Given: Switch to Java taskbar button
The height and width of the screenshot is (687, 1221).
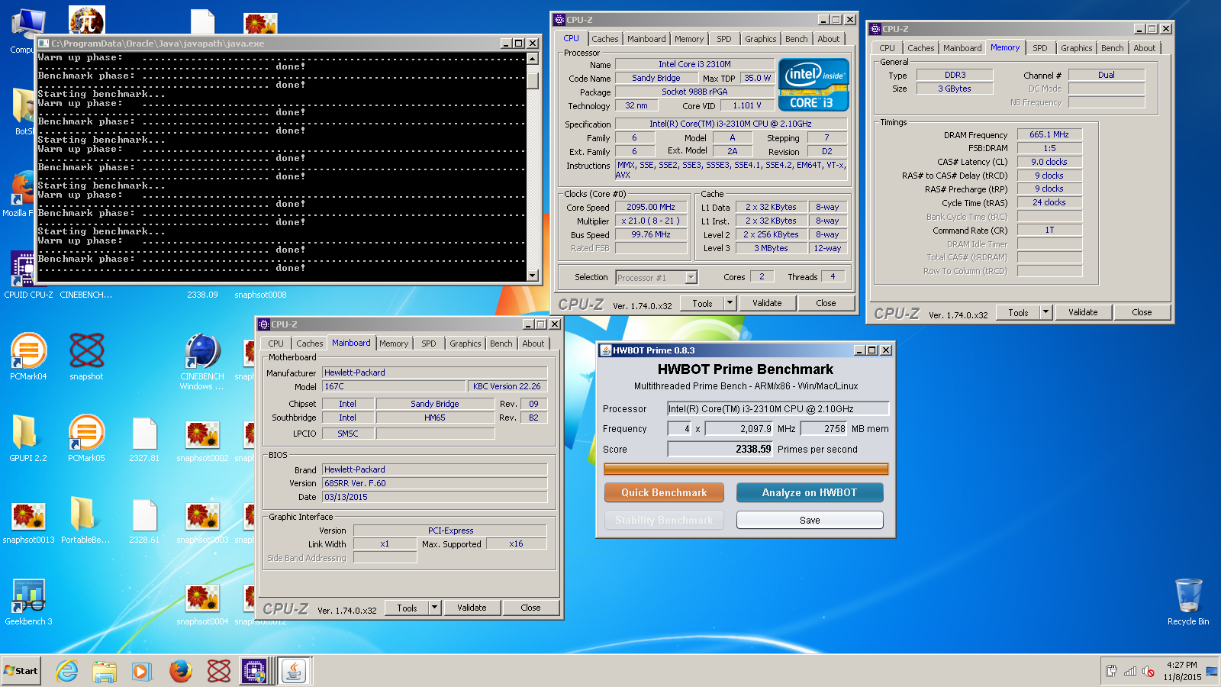Looking at the screenshot, I should point(294,671).
